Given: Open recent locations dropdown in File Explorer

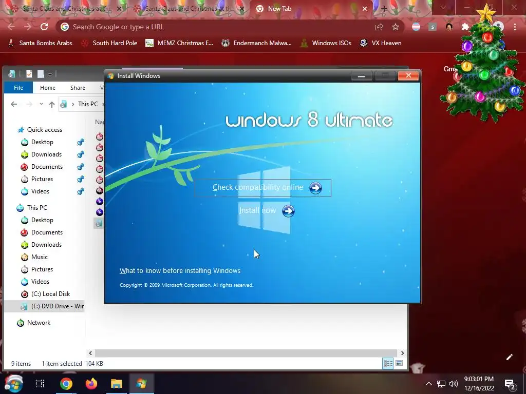Looking at the screenshot, I should 41,104.
